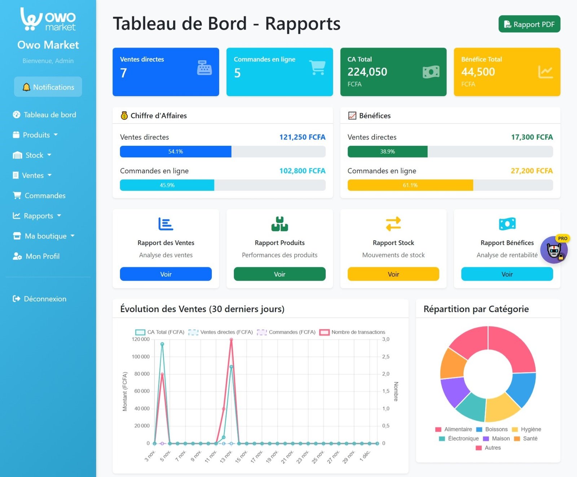This screenshot has height=477, width=577.
Task: Expand the Produits sidebar dropdown
Action: 35,135
